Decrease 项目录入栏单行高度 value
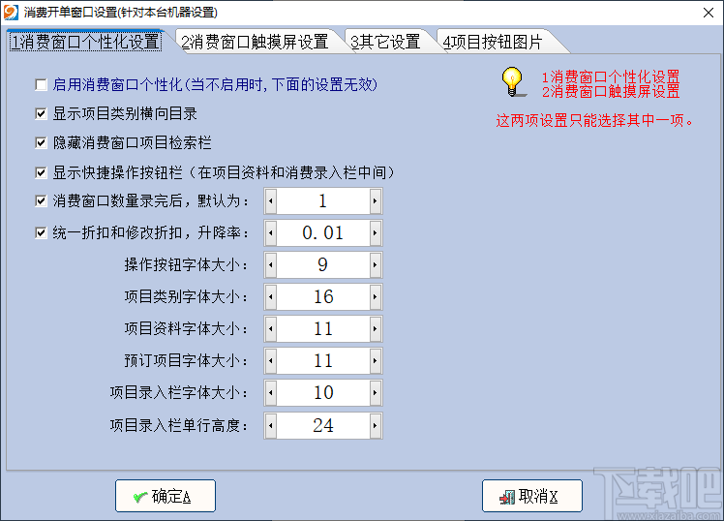 pos(271,425)
